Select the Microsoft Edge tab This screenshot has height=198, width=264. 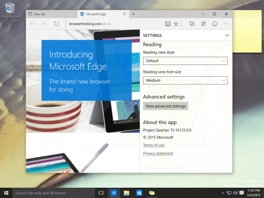point(103,14)
